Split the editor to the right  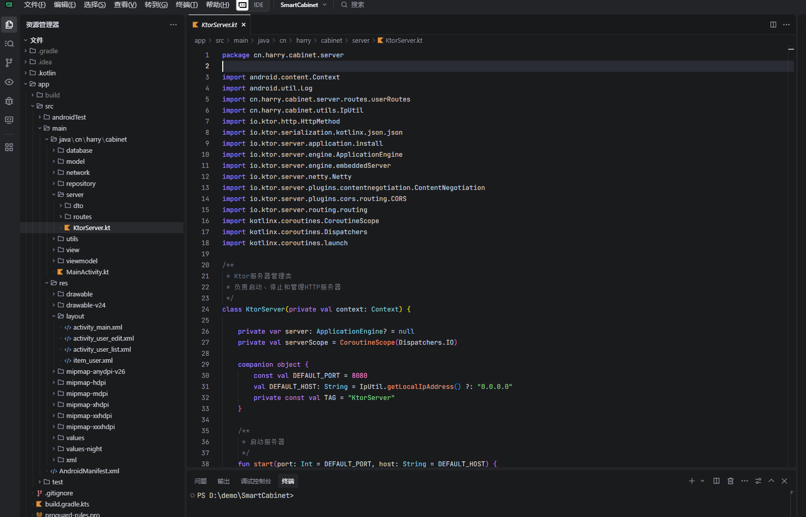point(773,25)
